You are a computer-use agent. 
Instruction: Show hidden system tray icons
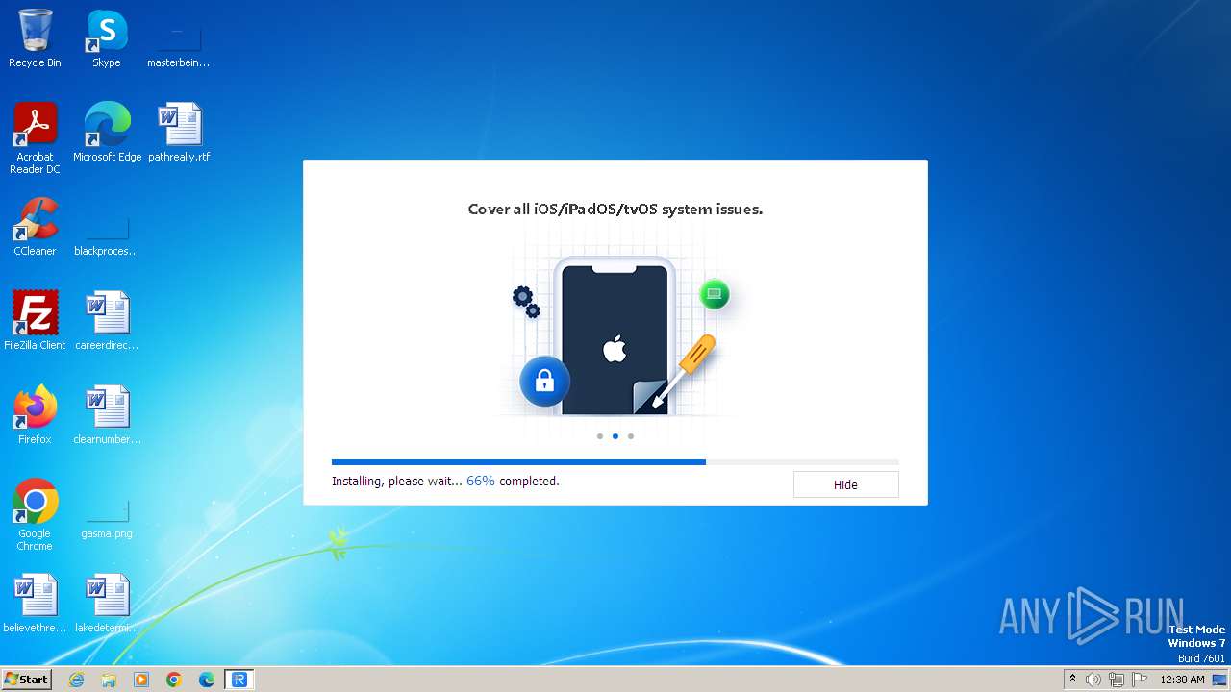click(x=1073, y=680)
